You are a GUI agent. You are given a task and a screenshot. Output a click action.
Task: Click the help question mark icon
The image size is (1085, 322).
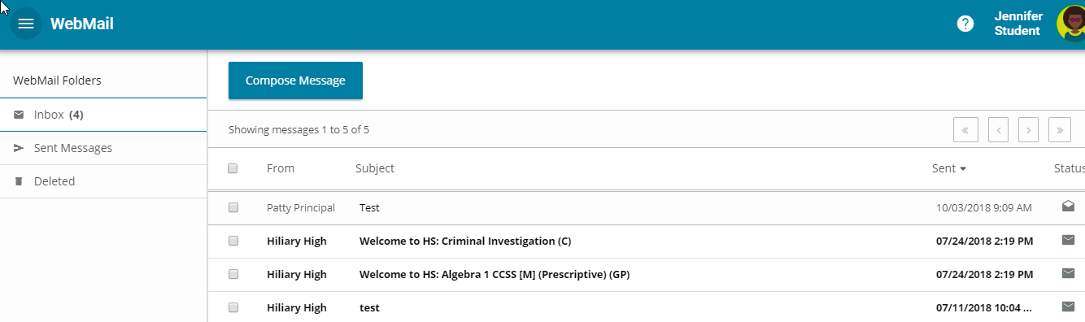tap(965, 24)
